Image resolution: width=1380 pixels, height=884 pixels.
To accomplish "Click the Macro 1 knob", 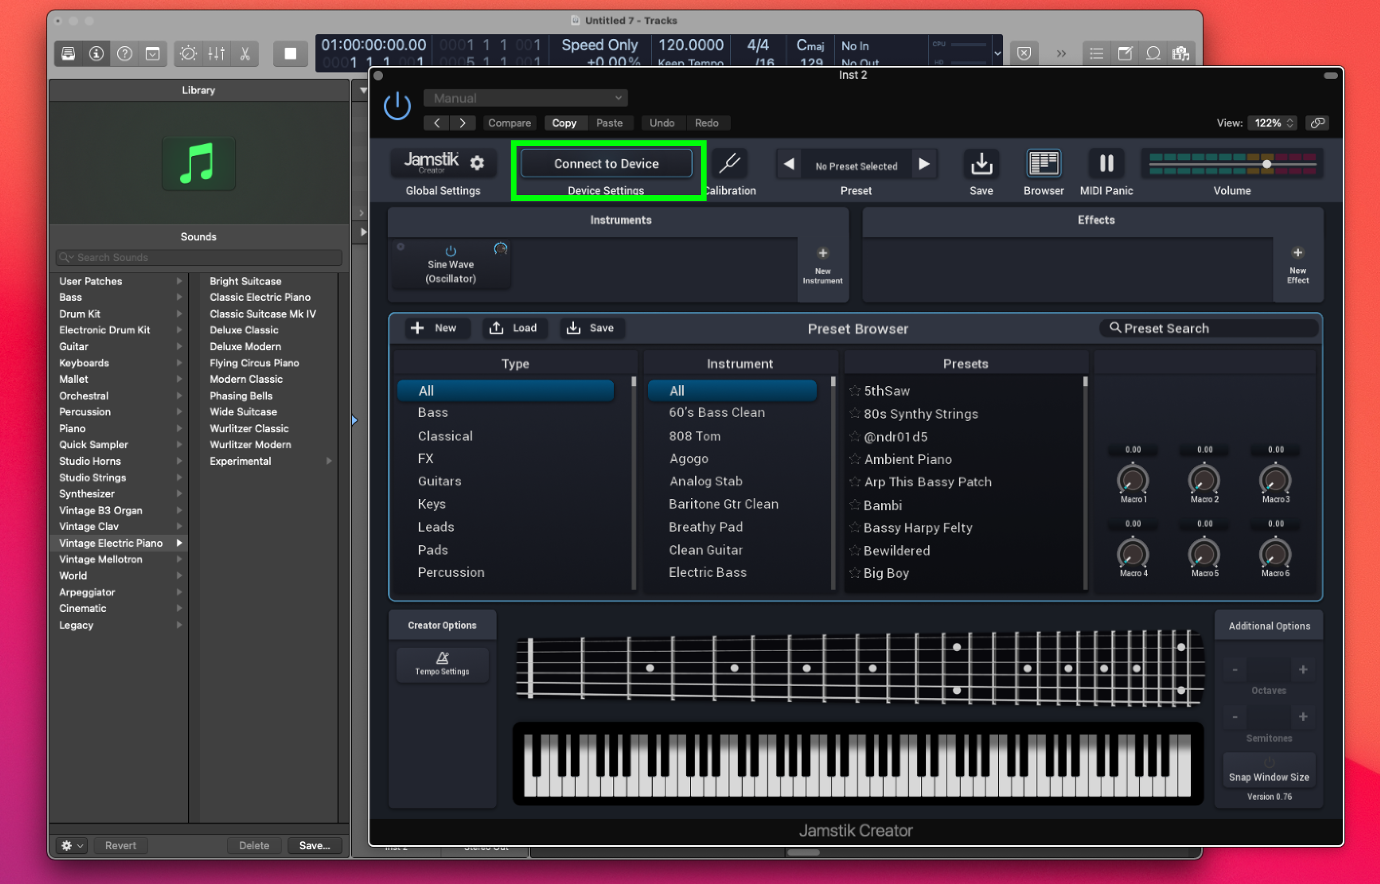I will (1132, 480).
